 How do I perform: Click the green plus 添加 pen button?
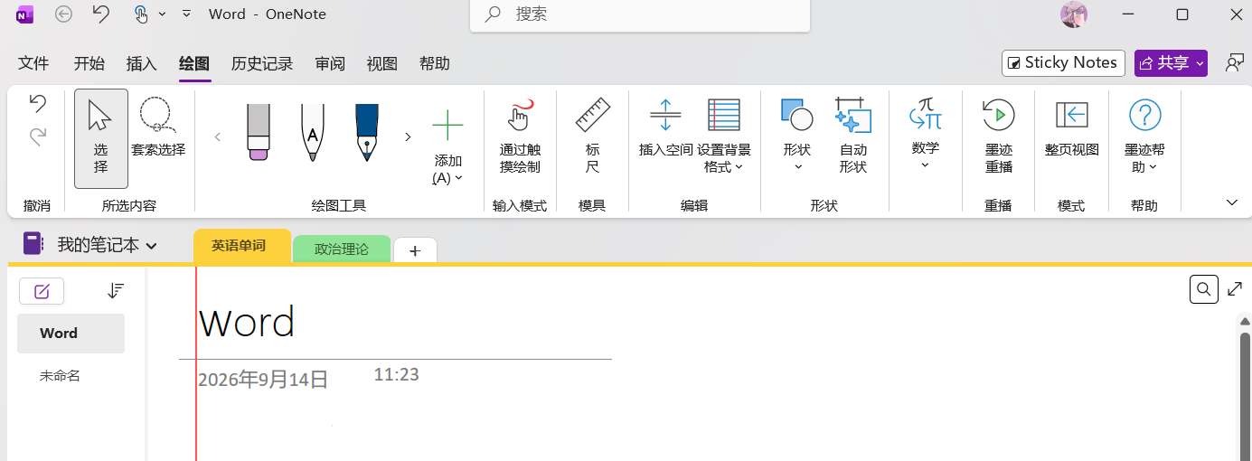click(x=447, y=145)
